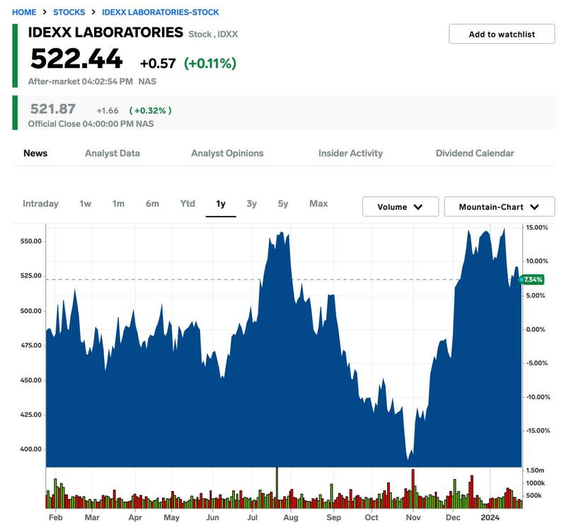Viewport: 566px width, 530px height.
Task: Open the Volume dropdown
Action: [x=400, y=207]
